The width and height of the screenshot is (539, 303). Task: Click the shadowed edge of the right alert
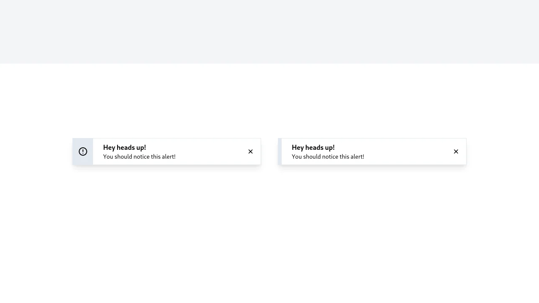(x=279, y=151)
